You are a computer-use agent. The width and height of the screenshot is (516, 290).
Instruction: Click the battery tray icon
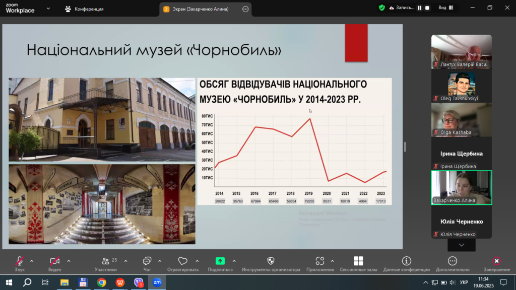tap(444, 282)
